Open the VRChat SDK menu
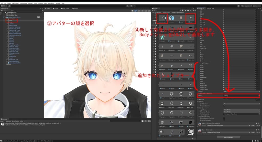Image resolution: width=262 pixels, height=142 pixels. click(51, 3)
